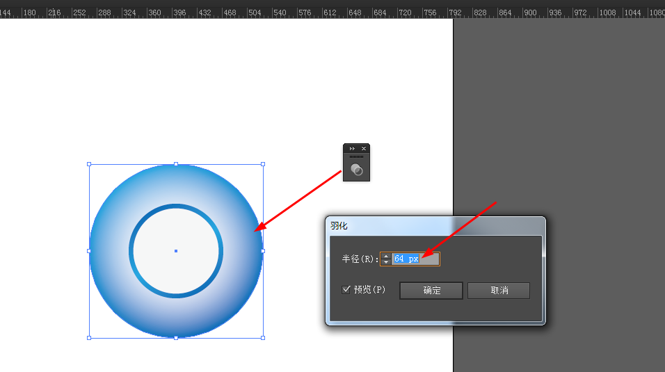The image size is (665, 372).
Task: Open the Appearance panel circles icon
Action: (357, 170)
